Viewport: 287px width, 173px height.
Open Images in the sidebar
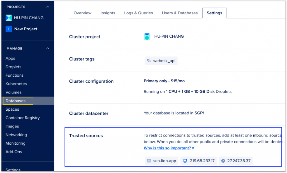(x=12, y=126)
